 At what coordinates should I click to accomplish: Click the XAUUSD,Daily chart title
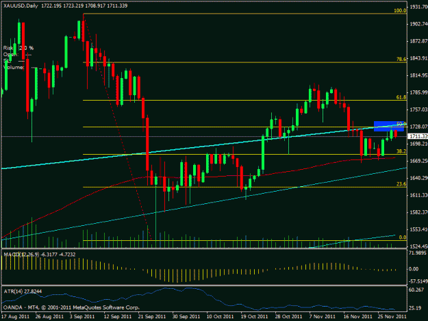(x=21, y=5)
